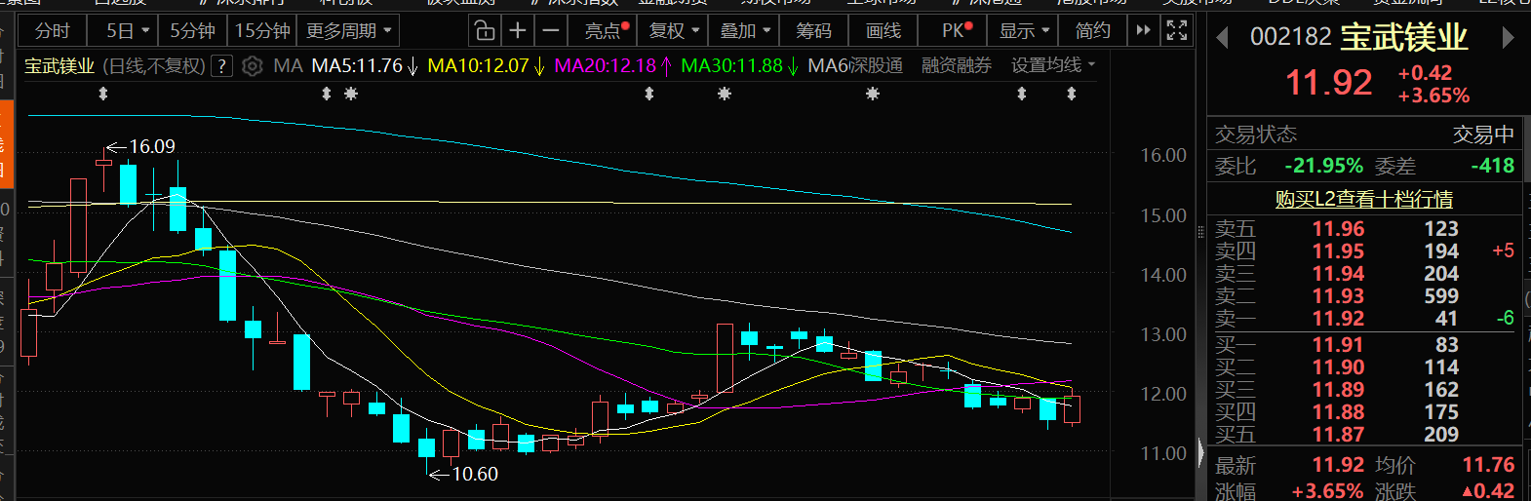Click the 宝武镁业 chart title
This screenshot has height=501, width=1531.
pos(59,66)
